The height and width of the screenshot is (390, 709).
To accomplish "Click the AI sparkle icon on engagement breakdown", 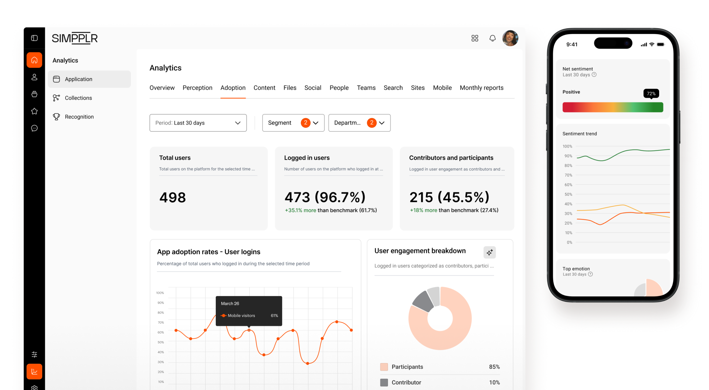I will (489, 252).
